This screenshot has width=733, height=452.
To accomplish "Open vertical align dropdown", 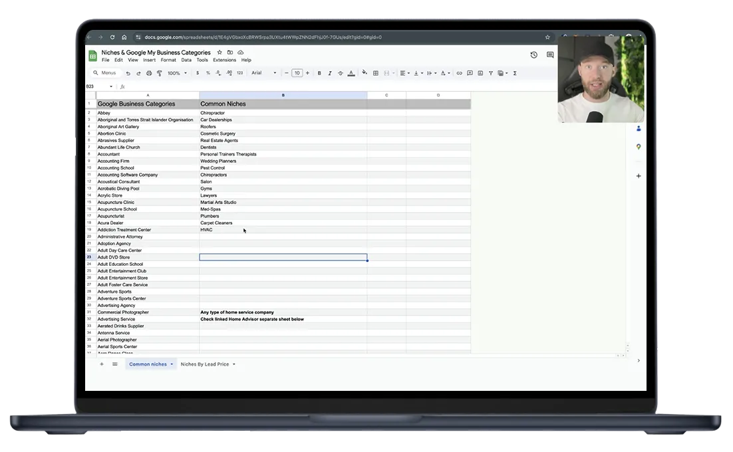I will point(418,73).
